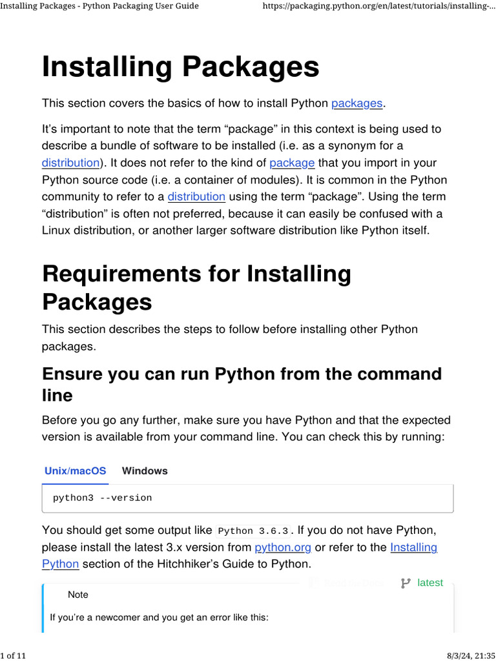Visit the python.org link

(283, 547)
